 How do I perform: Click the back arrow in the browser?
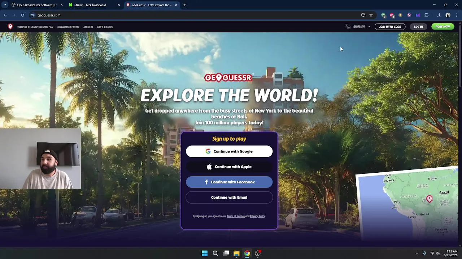(x=5, y=15)
